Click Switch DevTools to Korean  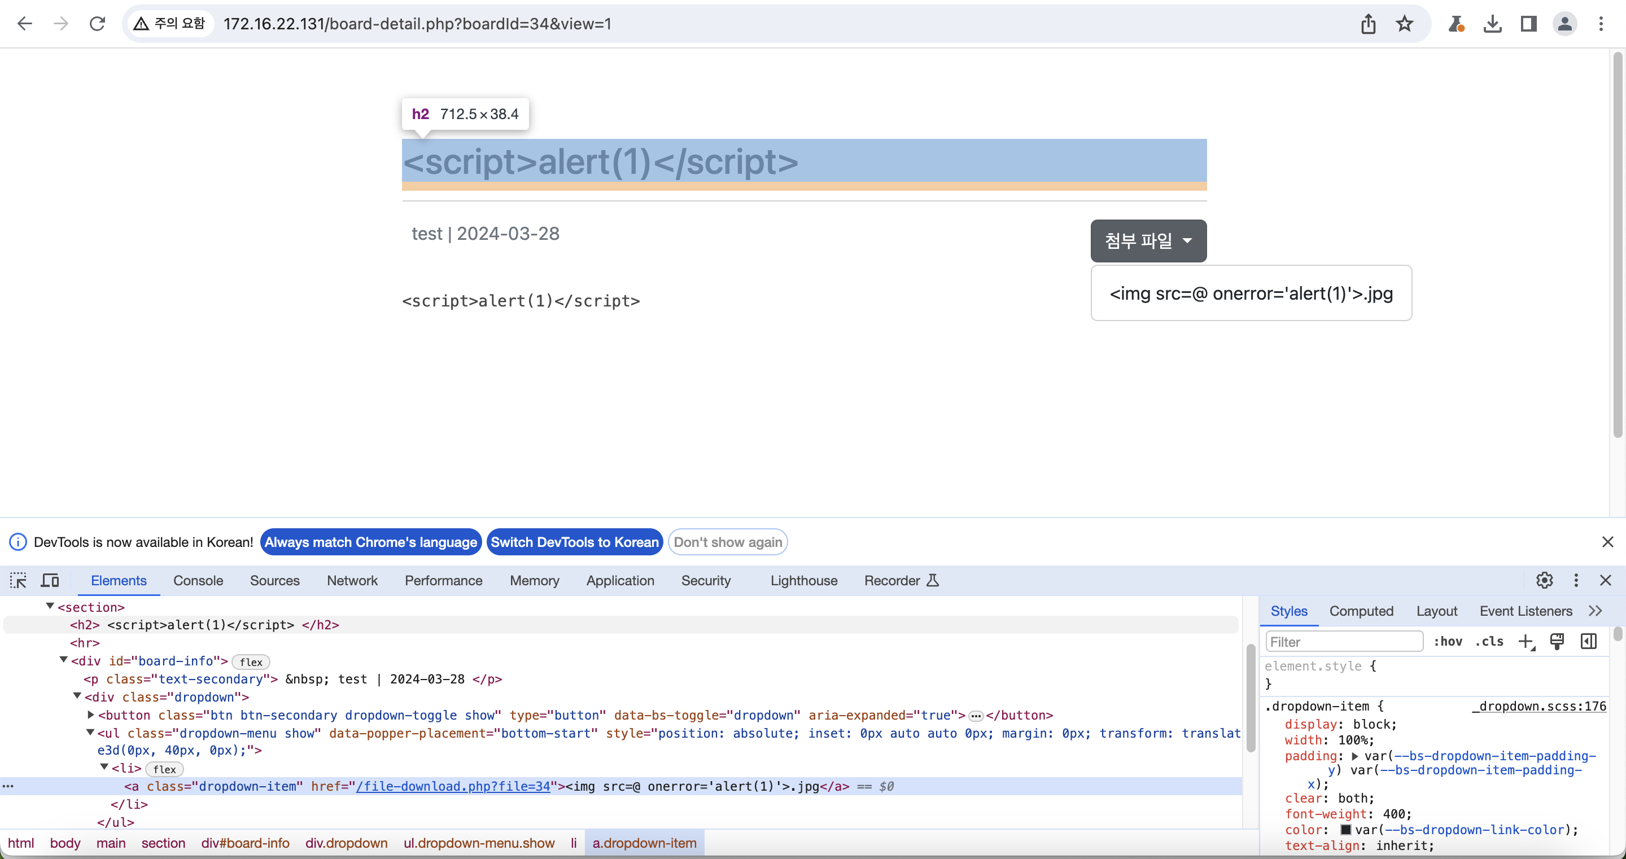[x=575, y=541]
